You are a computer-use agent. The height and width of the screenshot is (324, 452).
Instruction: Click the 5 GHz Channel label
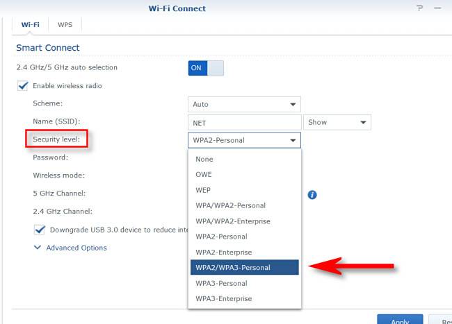click(x=59, y=193)
